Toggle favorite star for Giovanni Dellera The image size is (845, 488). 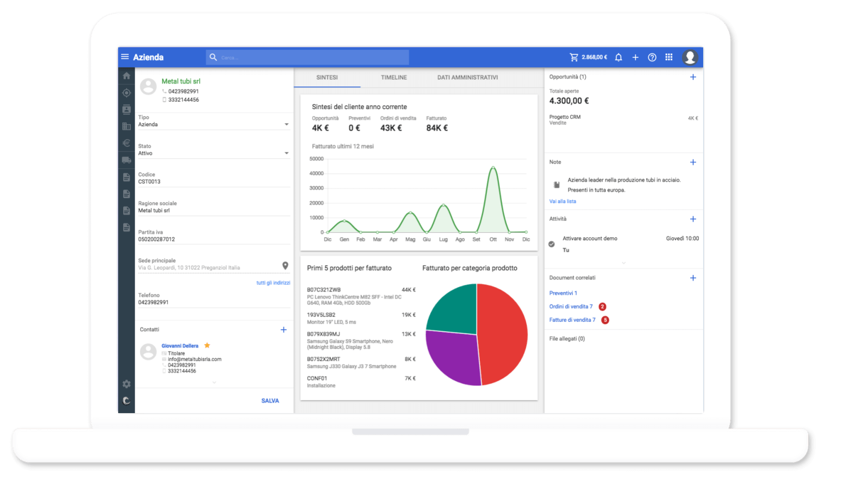pyautogui.click(x=207, y=345)
